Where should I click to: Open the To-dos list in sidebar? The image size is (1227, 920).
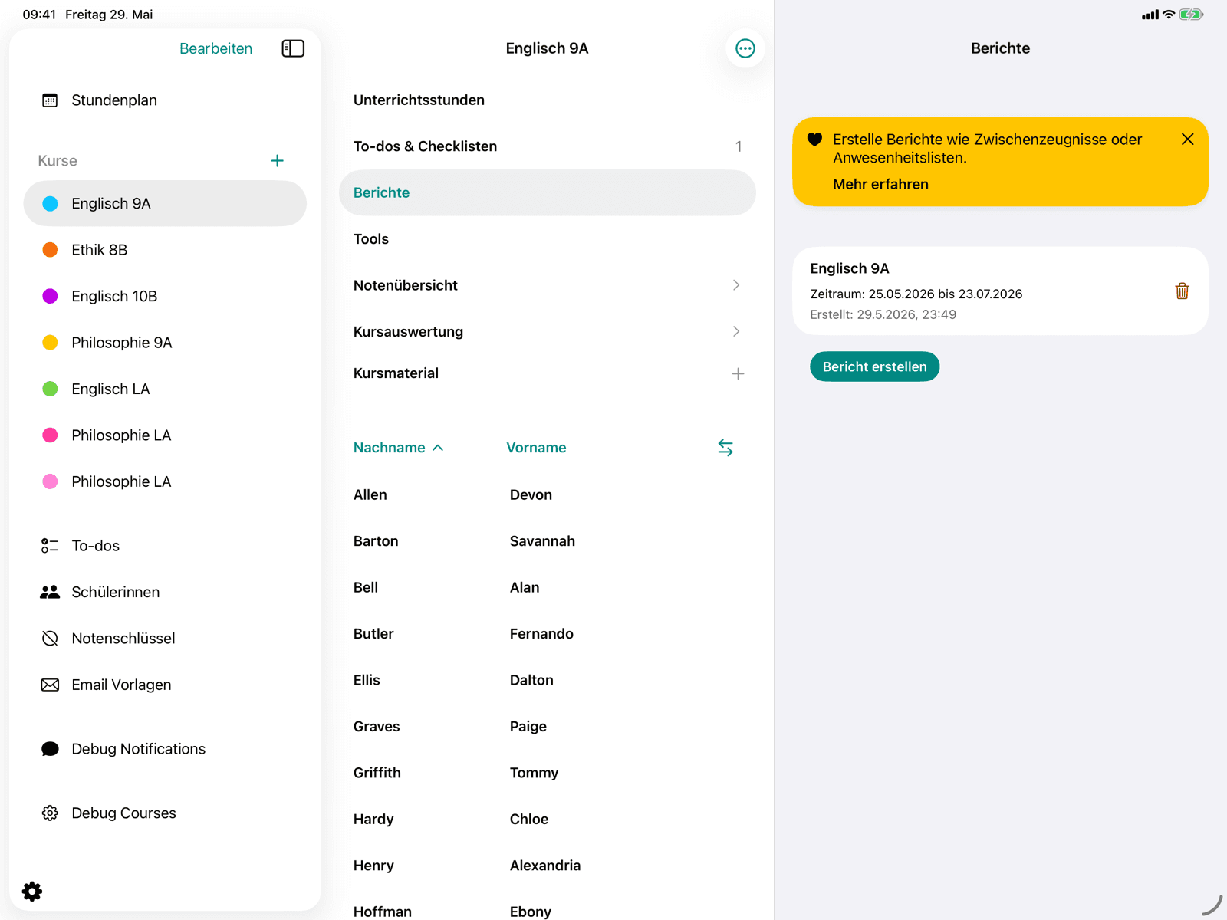(165, 546)
